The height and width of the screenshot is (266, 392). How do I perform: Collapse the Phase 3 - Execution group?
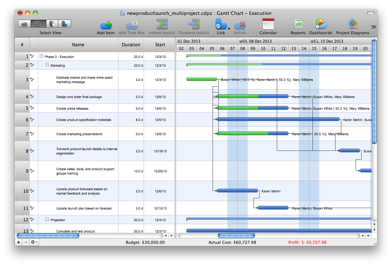(41, 56)
